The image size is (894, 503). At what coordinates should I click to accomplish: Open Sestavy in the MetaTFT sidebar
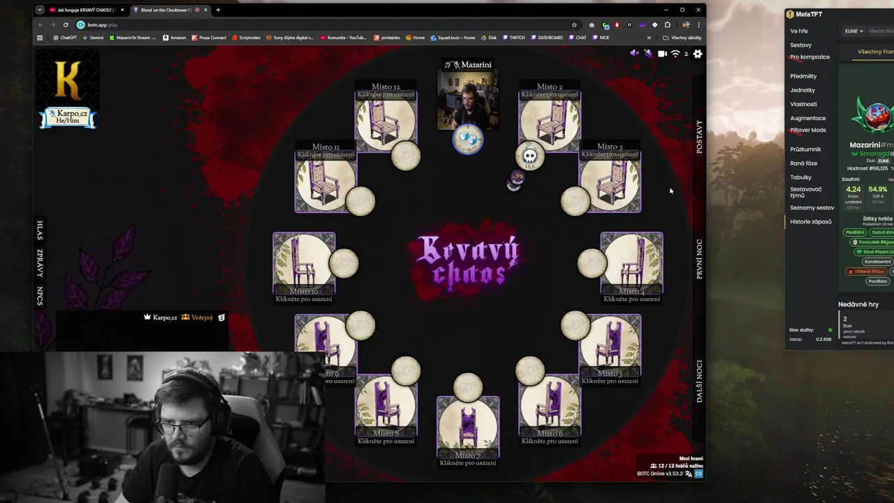tap(800, 45)
